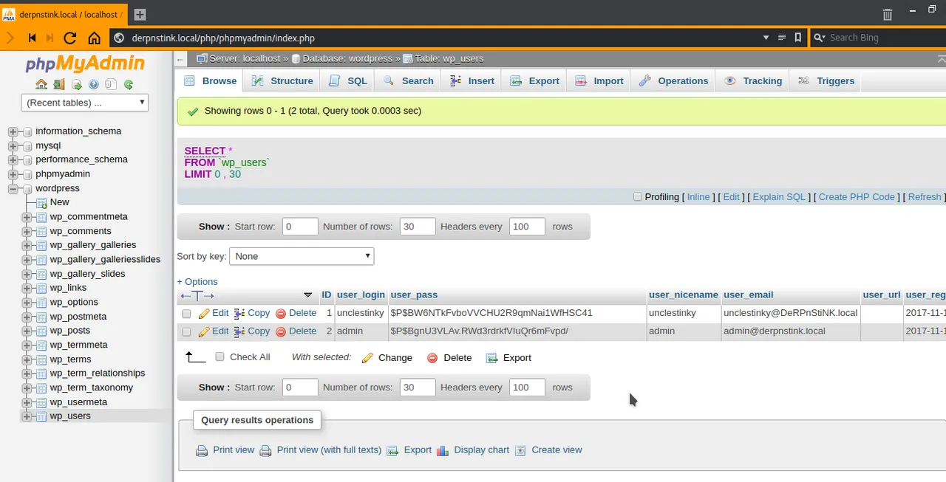This screenshot has height=482, width=946.
Task: Open the Recent tables dropdown
Action: (85, 103)
